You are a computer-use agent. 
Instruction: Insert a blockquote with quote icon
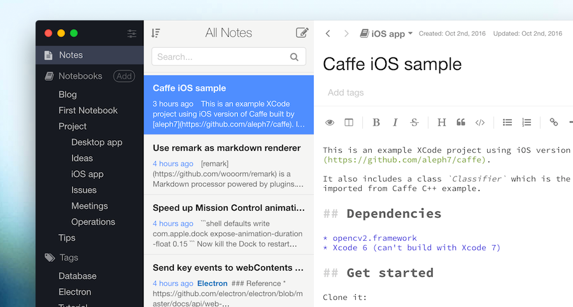pos(461,122)
